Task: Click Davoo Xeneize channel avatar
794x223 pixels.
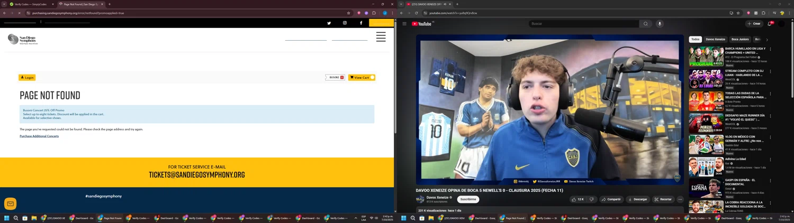Action: coord(420,199)
